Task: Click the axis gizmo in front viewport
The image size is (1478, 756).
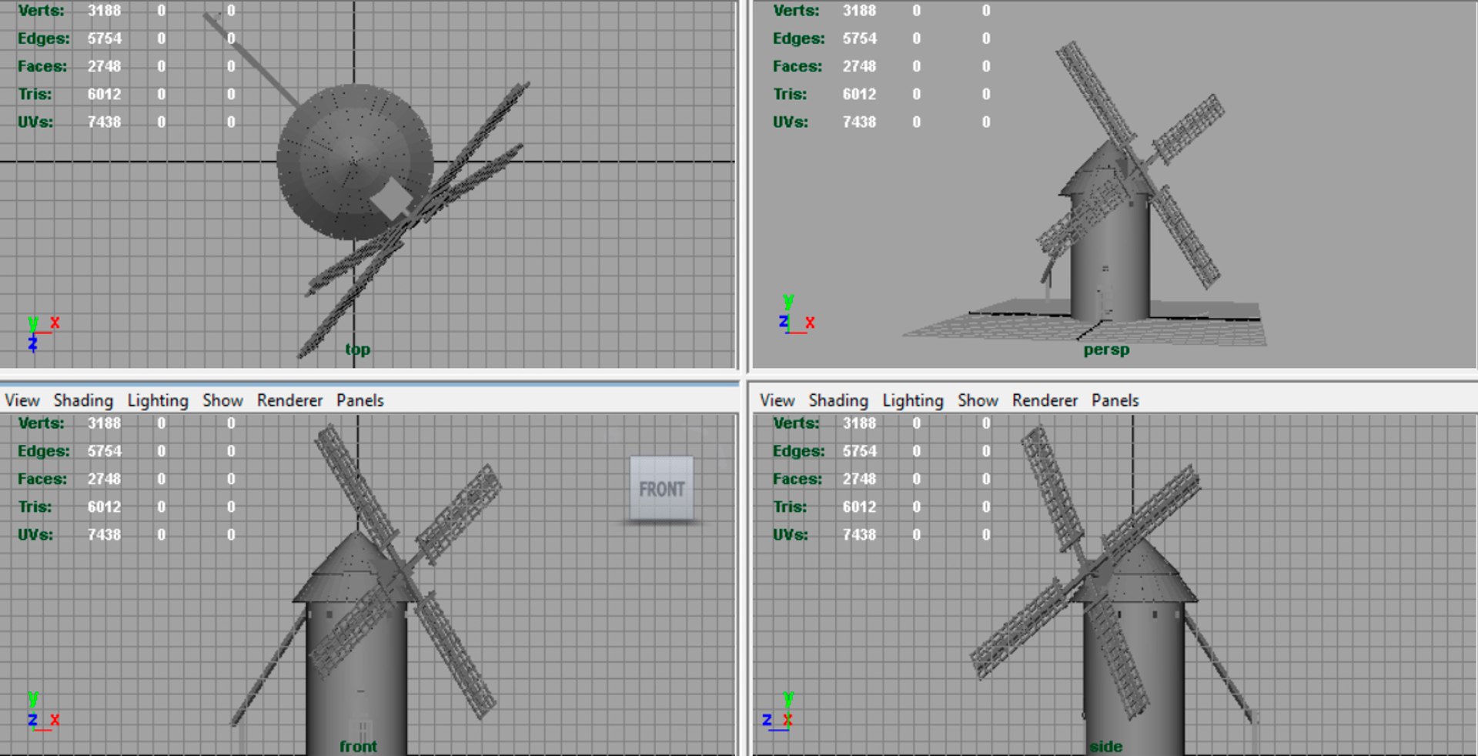Action: click(43, 711)
